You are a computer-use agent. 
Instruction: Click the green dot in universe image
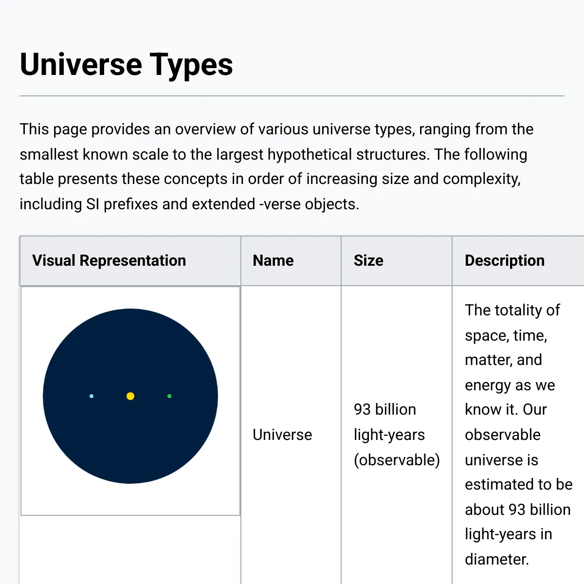coord(169,396)
